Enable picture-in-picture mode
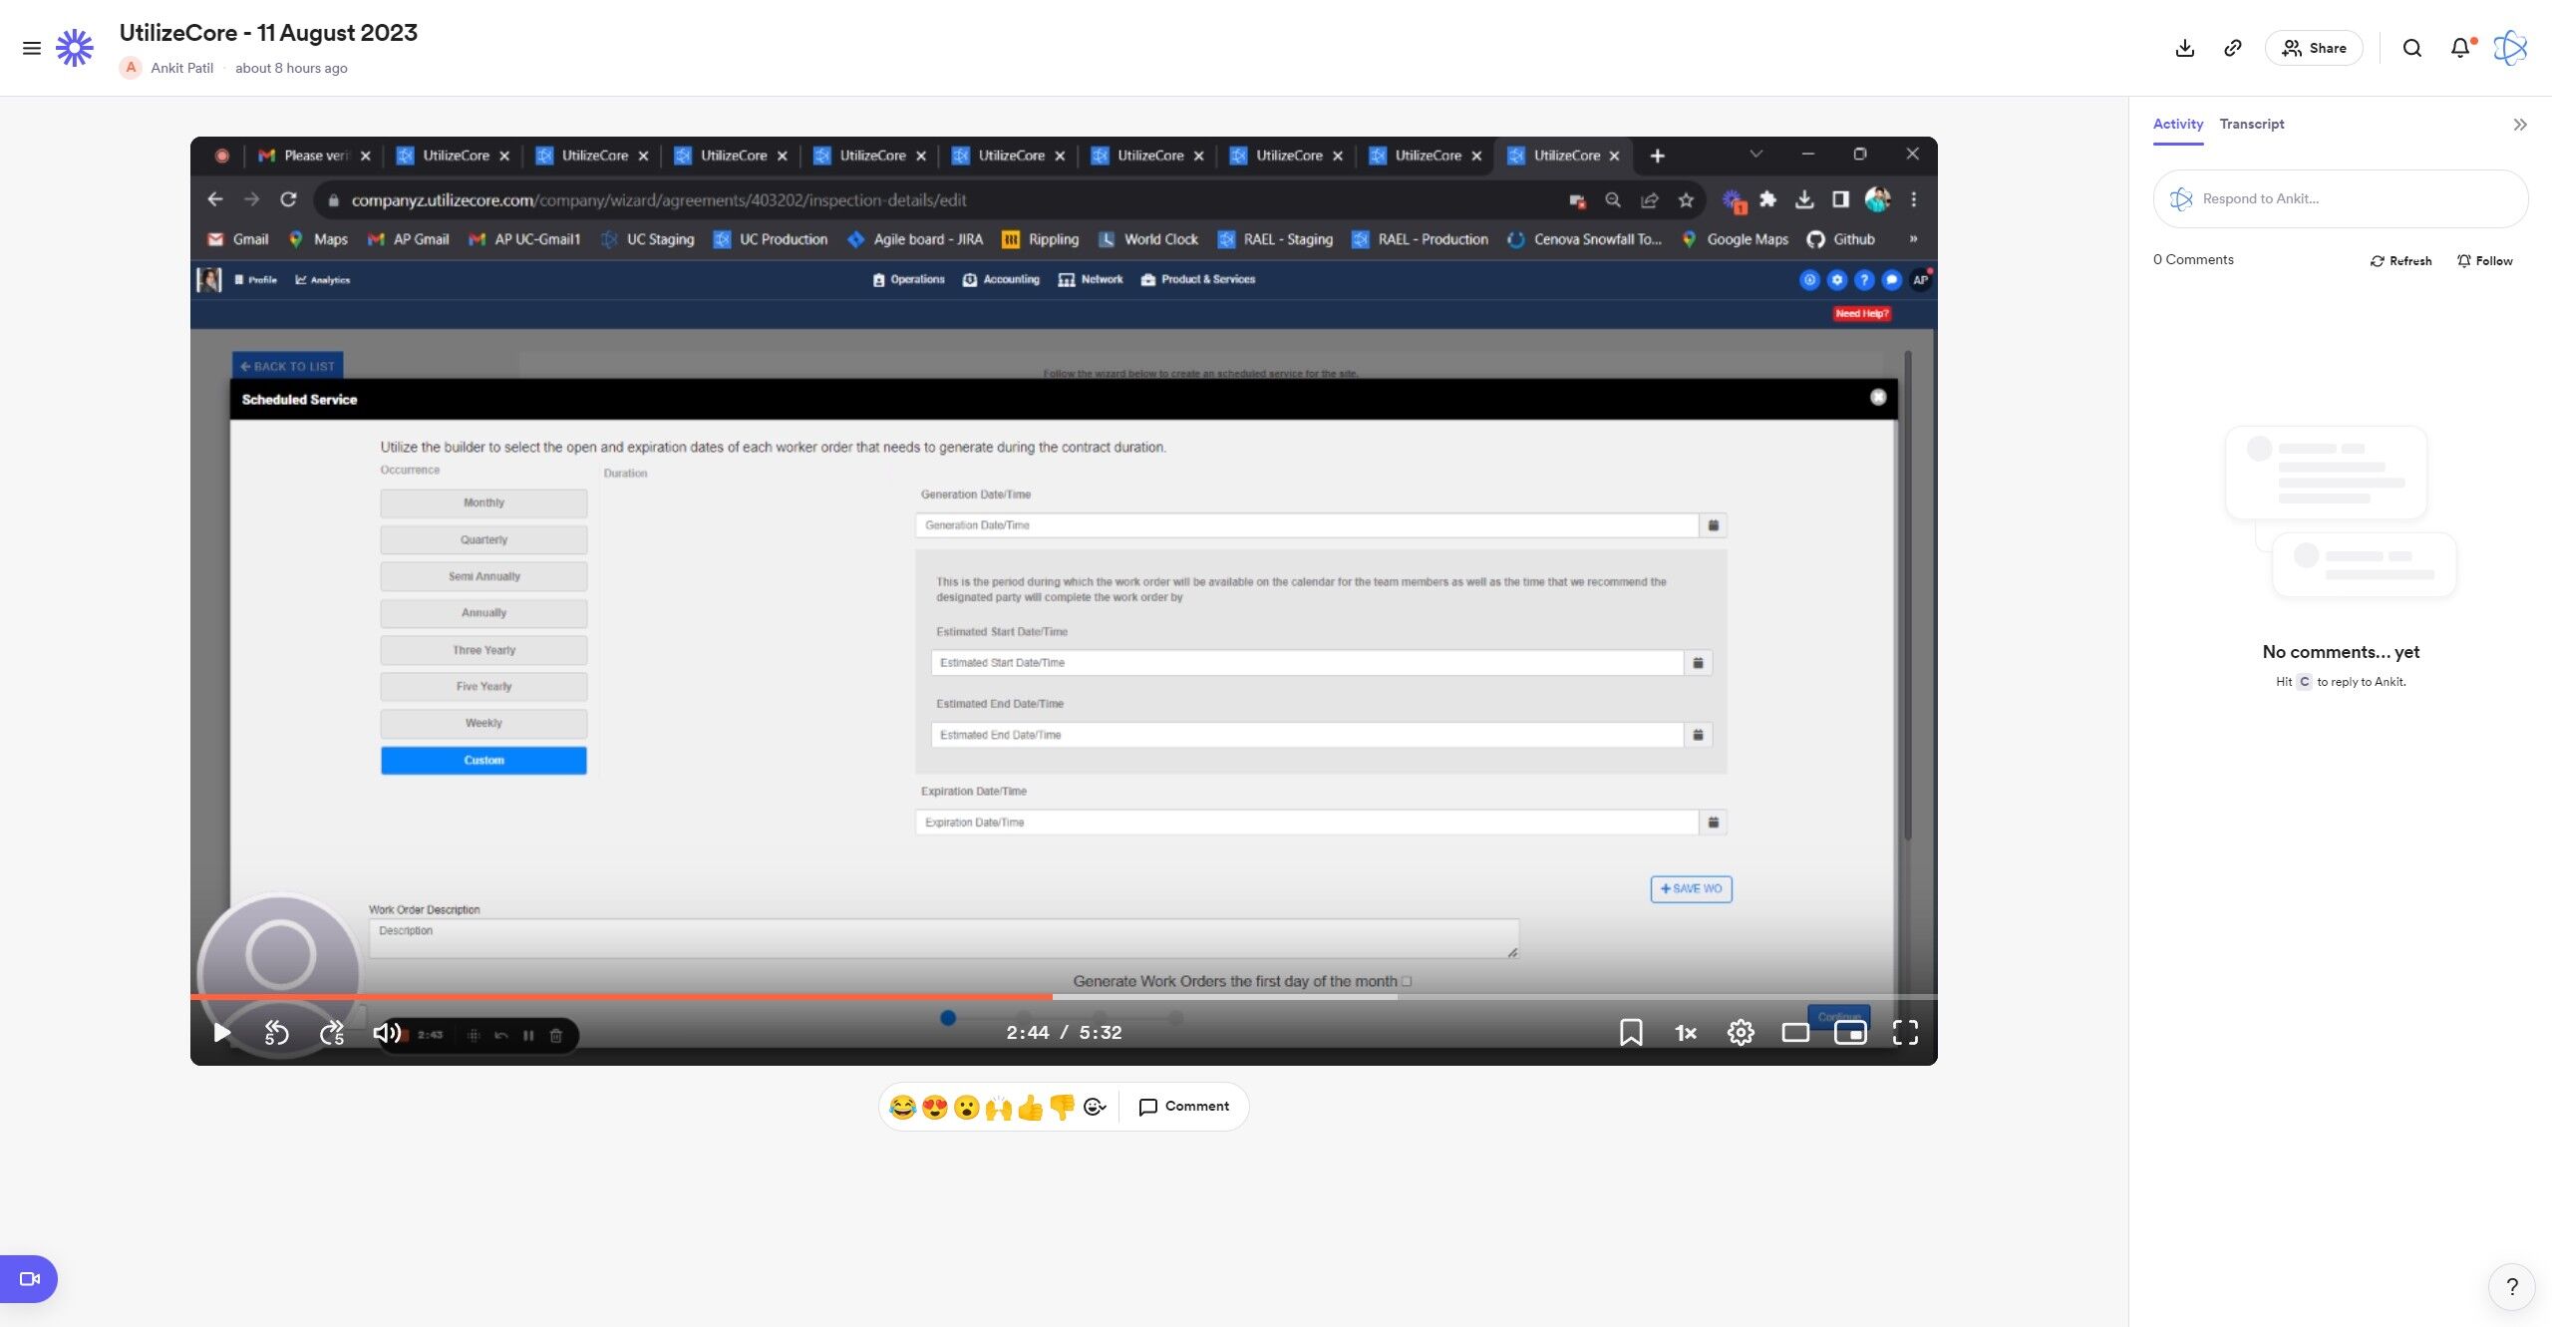2552x1327 pixels. click(x=1850, y=1033)
